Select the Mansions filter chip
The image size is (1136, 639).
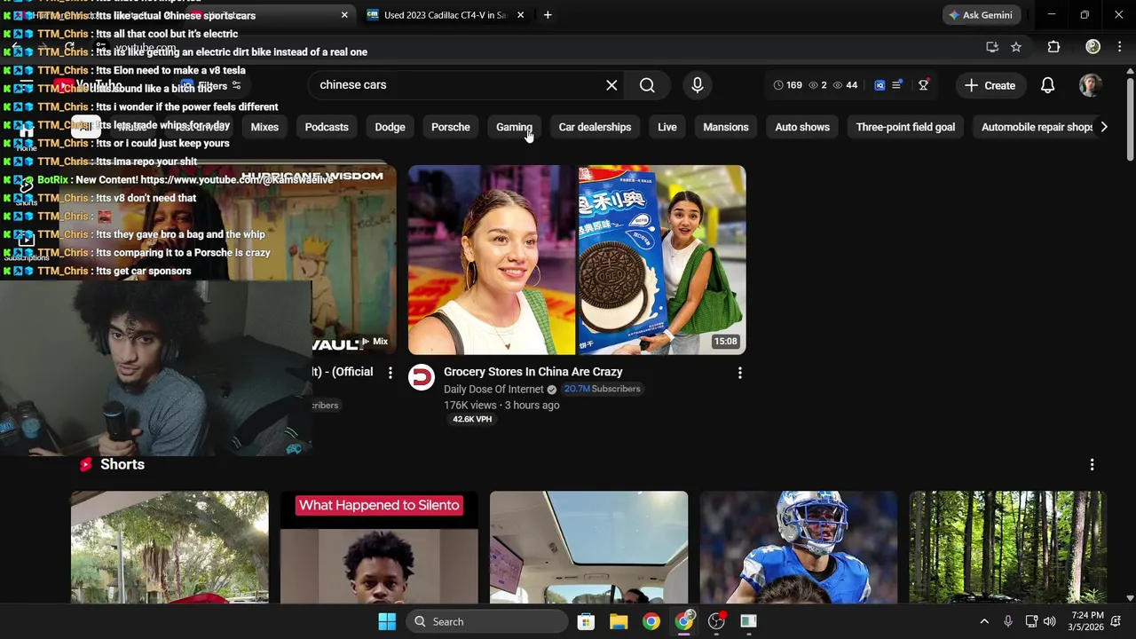[726, 127]
